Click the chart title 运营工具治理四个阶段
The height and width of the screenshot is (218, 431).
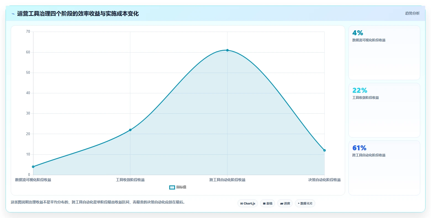(78, 13)
